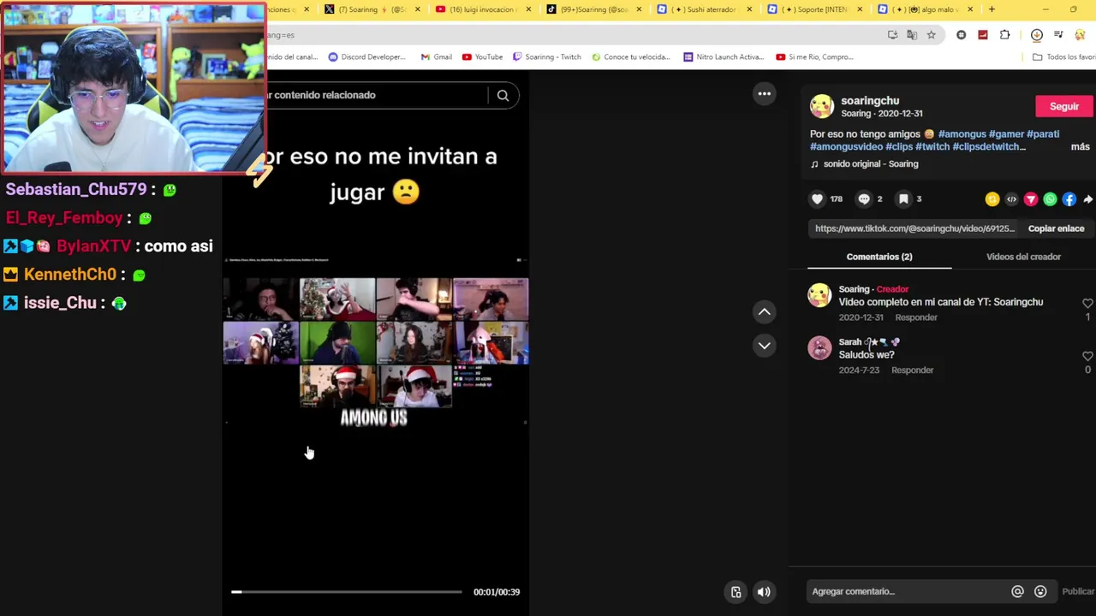This screenshot has height=616, width=1096.
Task: Click the search magnifier icon
Action: point(503,95)
